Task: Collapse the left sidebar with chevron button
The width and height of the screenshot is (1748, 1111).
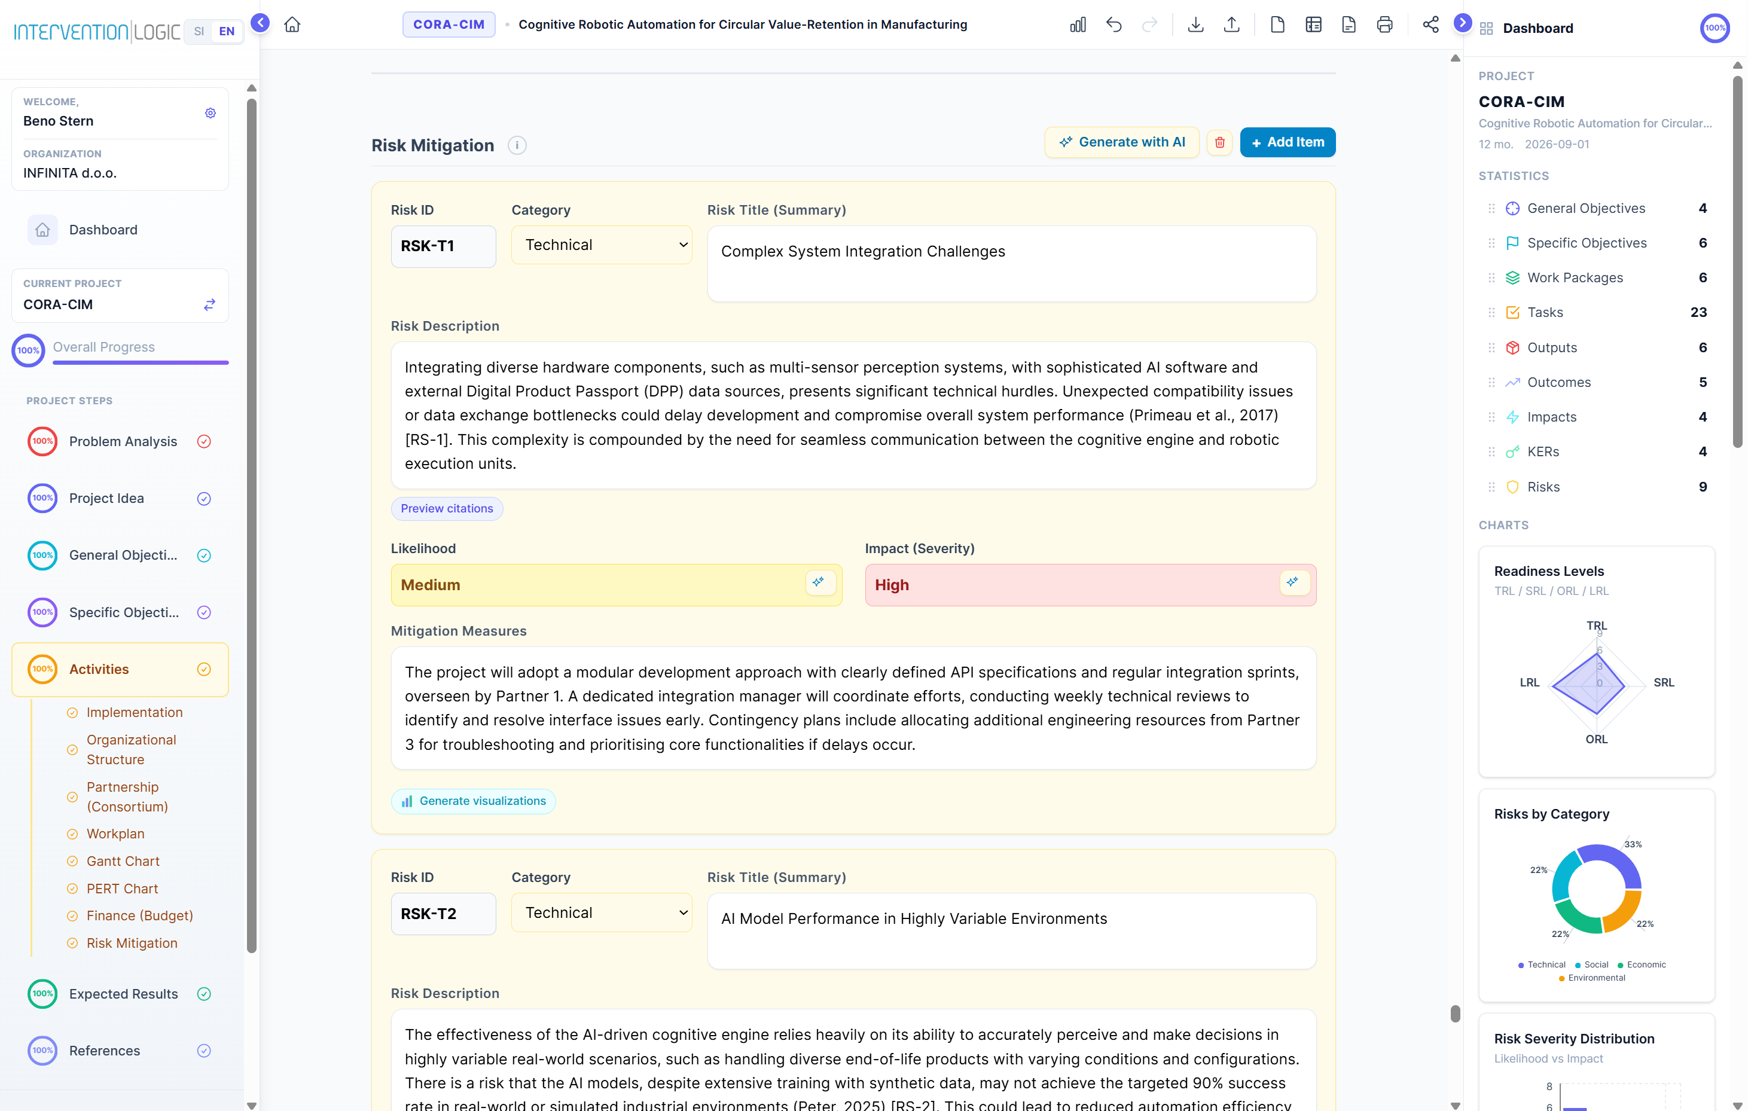Action: [x=260, y=23]
